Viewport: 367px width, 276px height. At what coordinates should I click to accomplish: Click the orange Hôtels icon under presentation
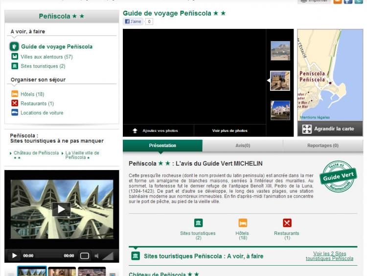pos(243,223)
